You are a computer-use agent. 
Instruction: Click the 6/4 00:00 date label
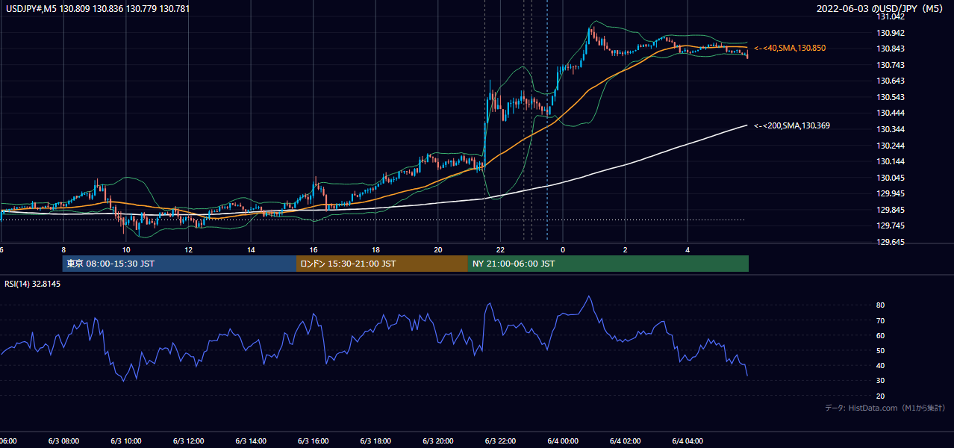pyautogui.click(x=563, y=441)
